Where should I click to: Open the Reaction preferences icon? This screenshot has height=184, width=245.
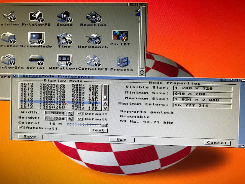pyautogui.click(x=93, y=16)
